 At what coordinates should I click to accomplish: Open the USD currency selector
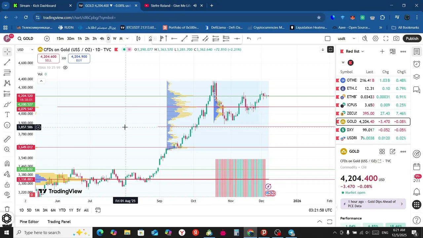[x=25, y=50]
